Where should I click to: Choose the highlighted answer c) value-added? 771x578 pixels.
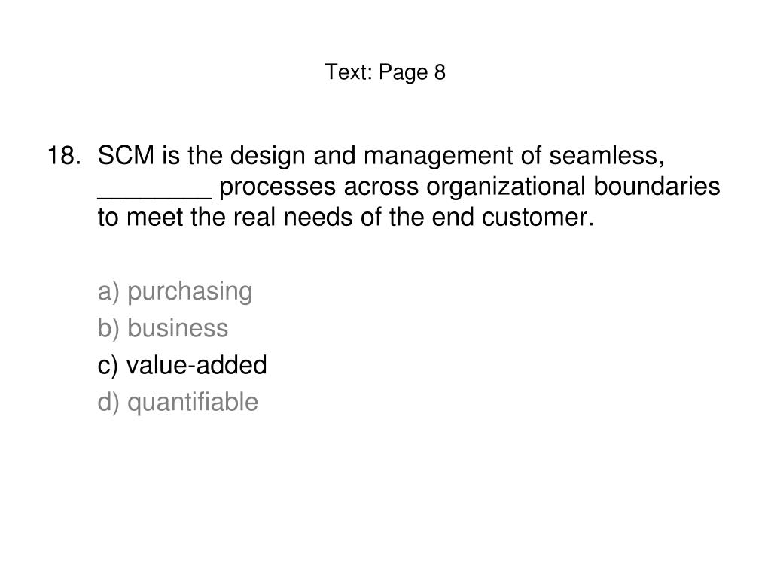coord(182,365)
